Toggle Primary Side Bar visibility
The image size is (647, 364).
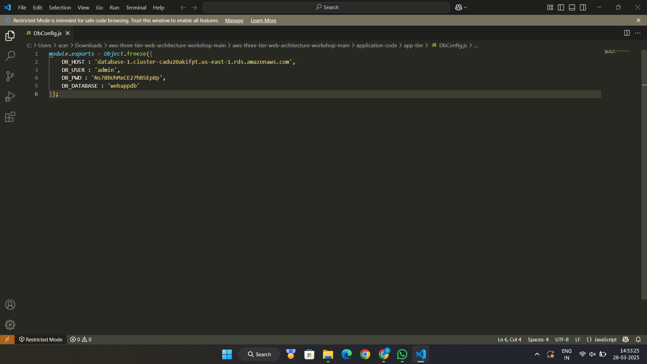pos(561,7)
